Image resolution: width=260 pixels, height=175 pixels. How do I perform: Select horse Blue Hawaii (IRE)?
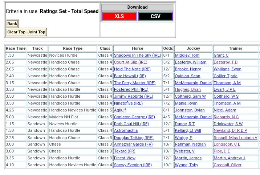130,76
